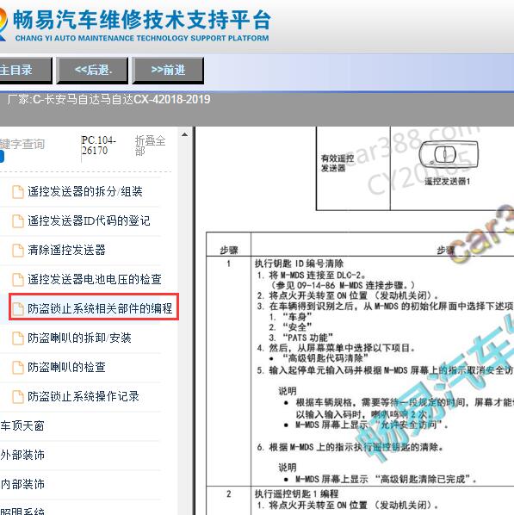
Task: Click page icon beside 防盗喇叭的检查
Action: tap(18, 367)
